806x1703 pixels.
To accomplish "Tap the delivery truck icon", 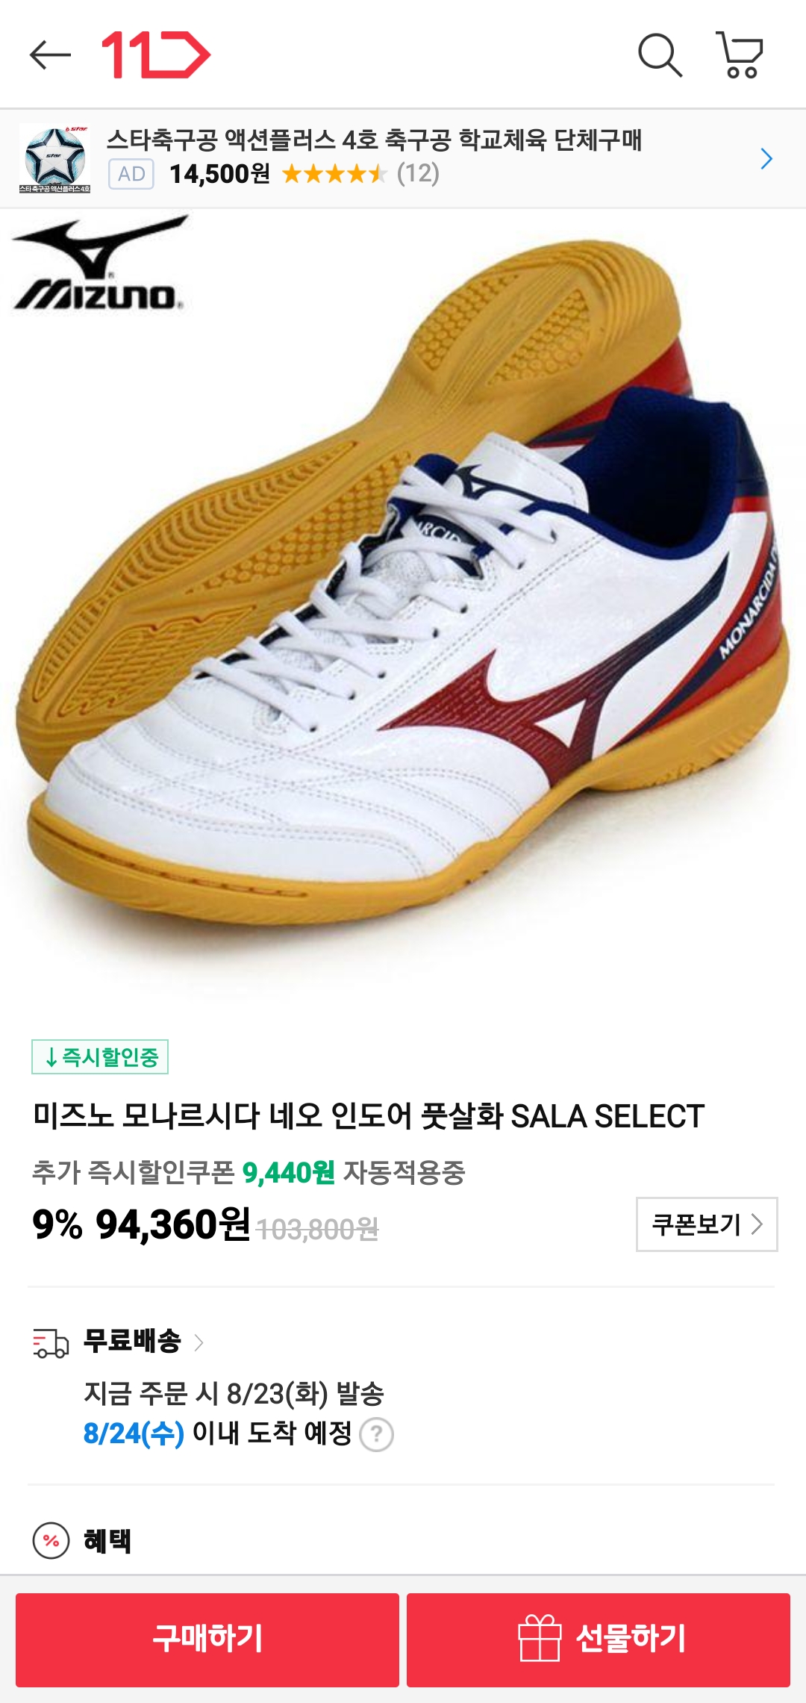I will click(51, 1342).
